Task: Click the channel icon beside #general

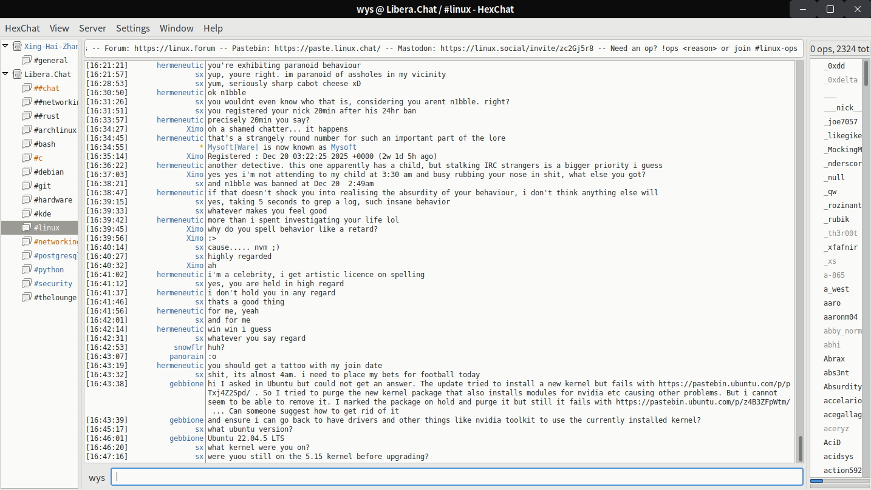Action: 26,60
